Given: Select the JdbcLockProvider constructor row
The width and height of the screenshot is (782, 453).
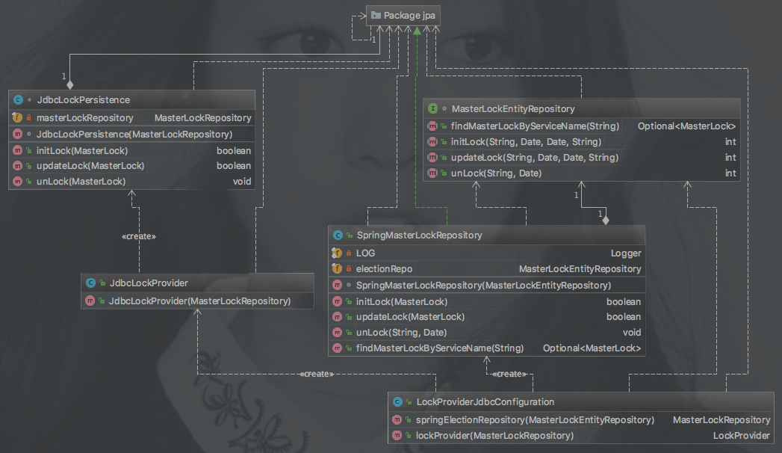Looking at the screenshot, I should point(199,301).
